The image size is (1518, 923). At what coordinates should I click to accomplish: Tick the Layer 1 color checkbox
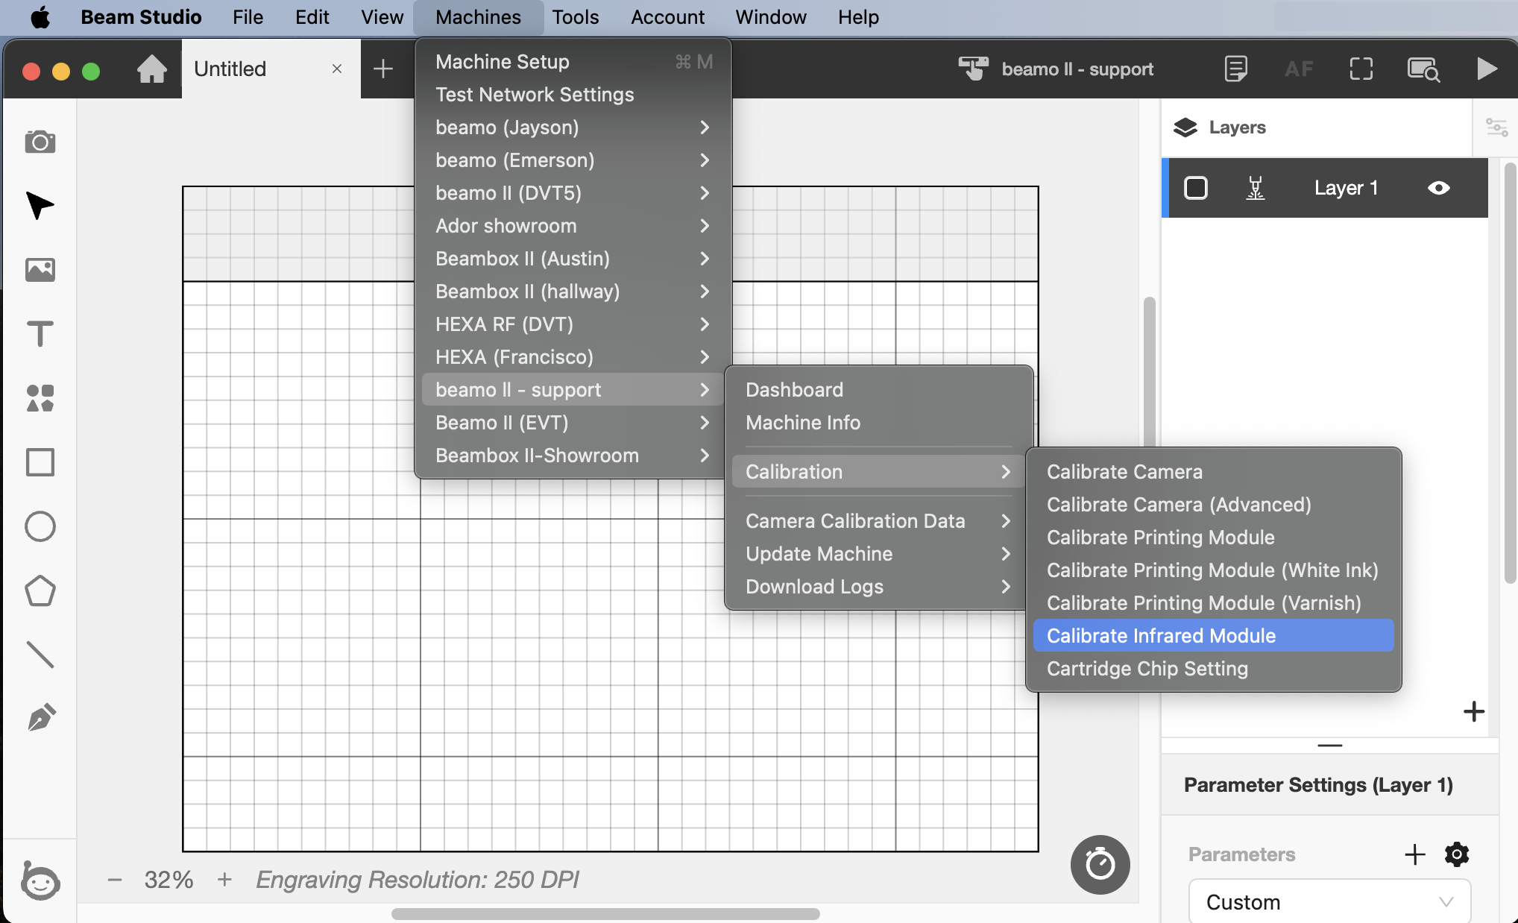(x=1196, y=188)
